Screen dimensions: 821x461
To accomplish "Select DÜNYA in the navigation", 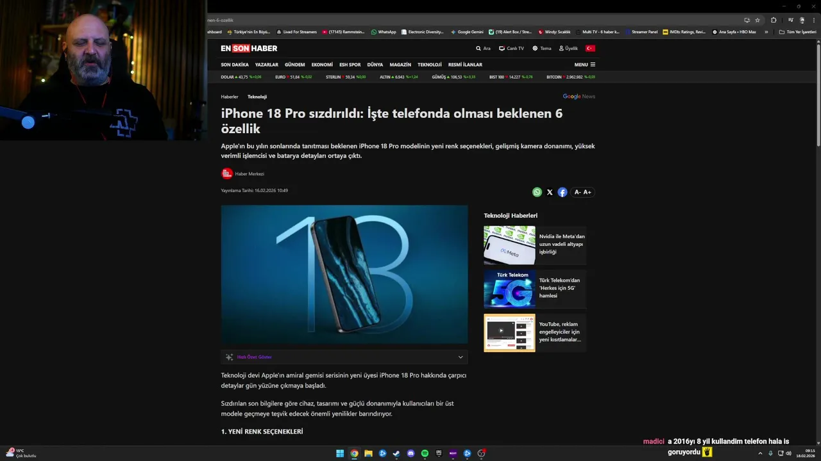I will pos(375,65).
